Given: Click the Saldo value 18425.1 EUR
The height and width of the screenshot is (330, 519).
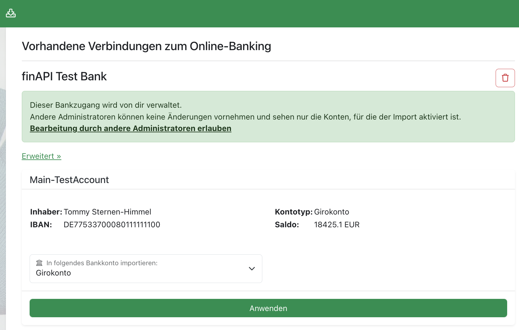Looking at the screenshot, I should 337,225.
